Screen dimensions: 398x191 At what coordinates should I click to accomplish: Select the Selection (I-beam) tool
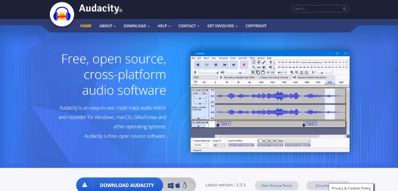(x=254, y=62)
